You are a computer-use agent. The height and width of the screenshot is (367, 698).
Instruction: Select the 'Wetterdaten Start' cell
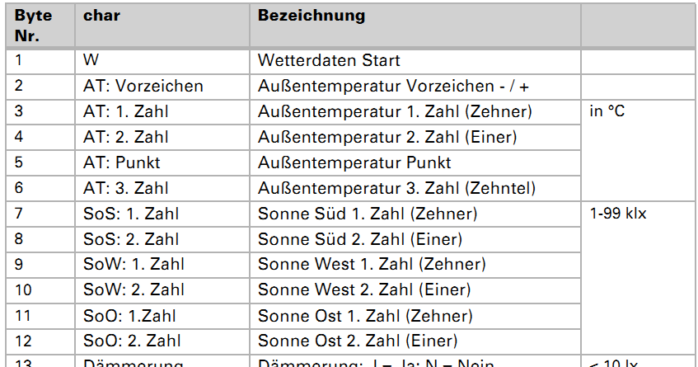pyautogui.click(x=329, y=60)
